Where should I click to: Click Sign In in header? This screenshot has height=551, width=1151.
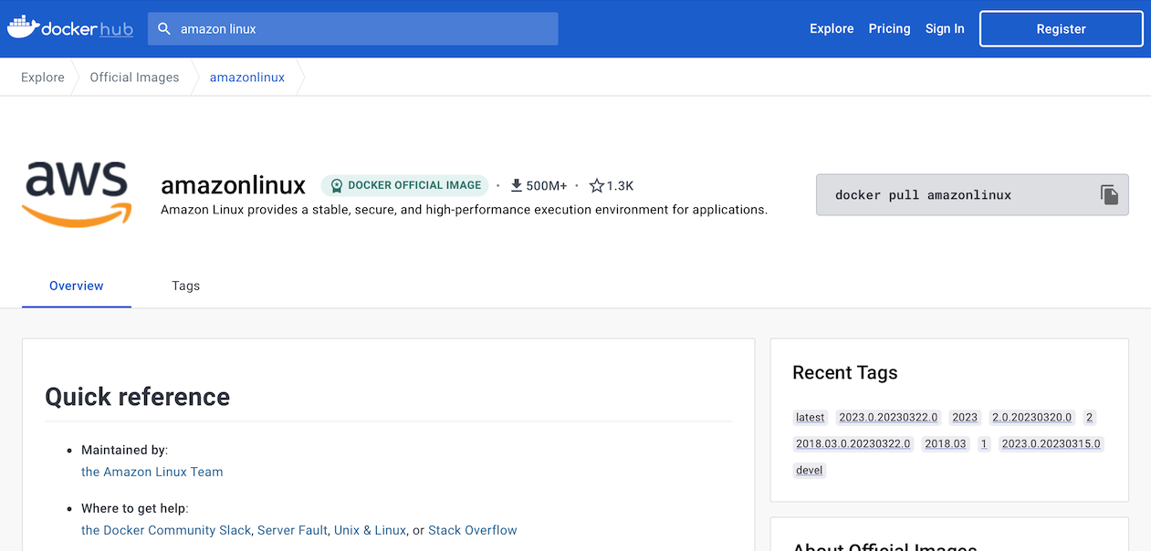(945, 29)
